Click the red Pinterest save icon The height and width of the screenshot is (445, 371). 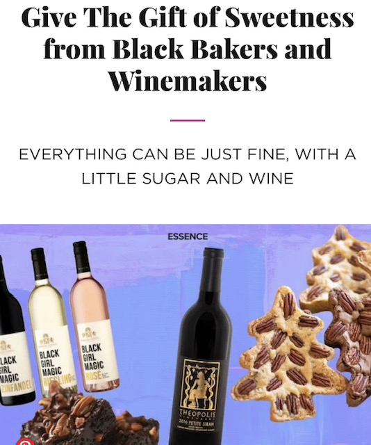click(x=25, y=442)
